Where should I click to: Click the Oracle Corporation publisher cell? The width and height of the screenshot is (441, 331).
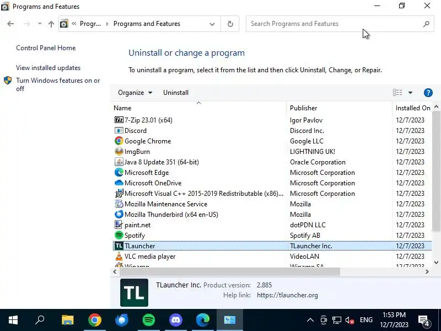pos(318,162)
